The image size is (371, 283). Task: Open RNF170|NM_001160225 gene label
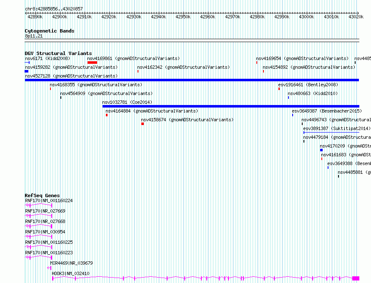pyautogui.click(x=49, y=242)
